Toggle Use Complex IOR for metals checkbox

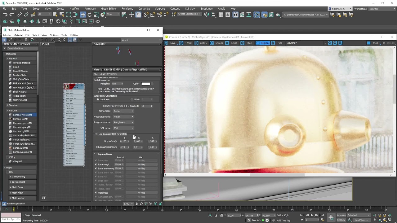click(x=96, y=134)
